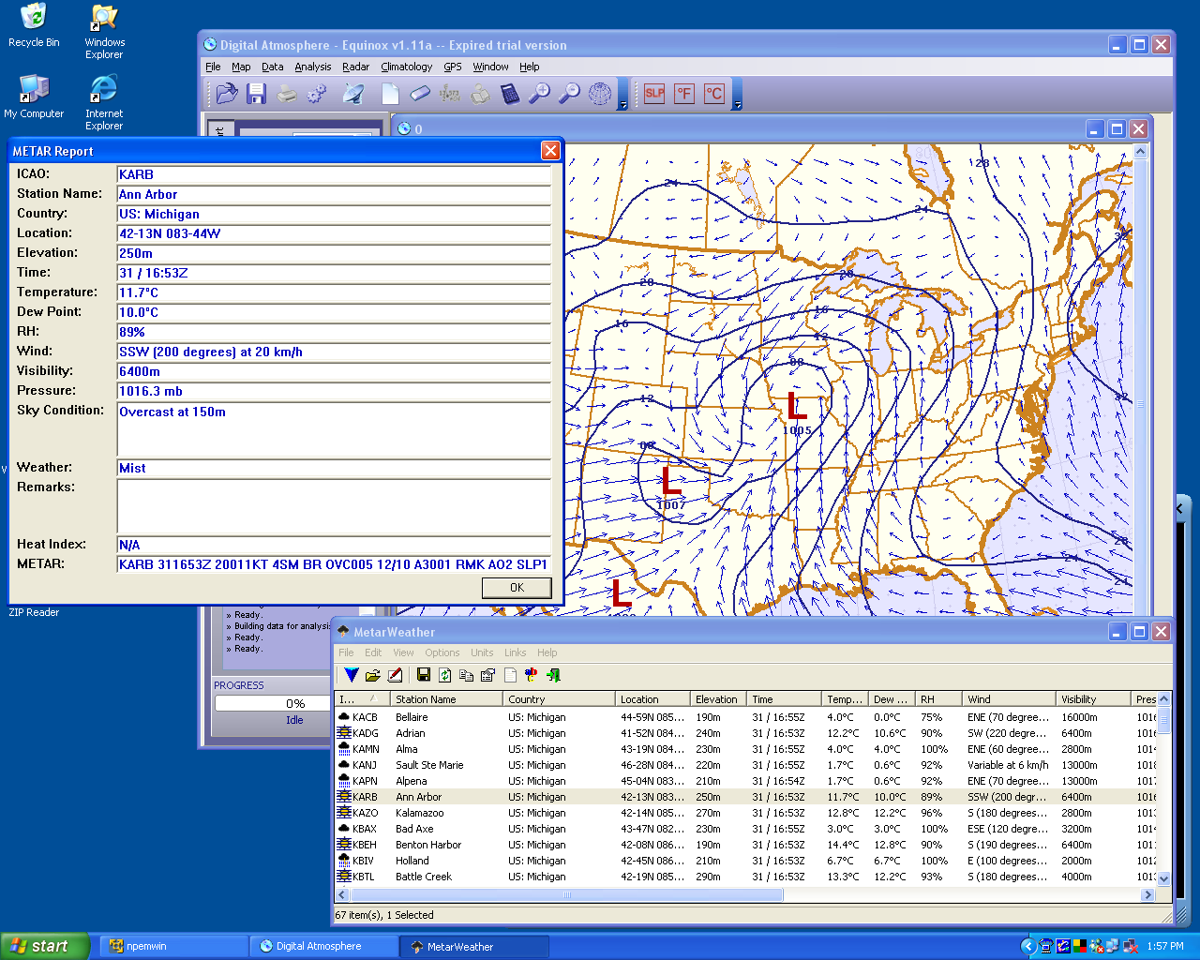Click the Sky Condition box reading Overcast at 150m
Screen dimensions: 1200x960
[334, 429]
